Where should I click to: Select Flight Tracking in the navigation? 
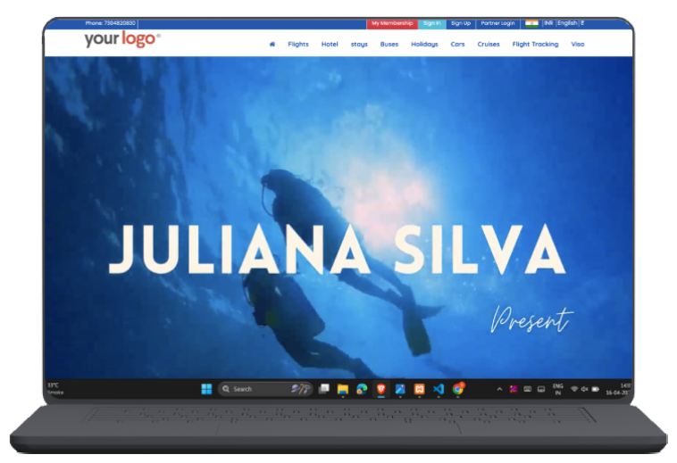click(535, 44)
